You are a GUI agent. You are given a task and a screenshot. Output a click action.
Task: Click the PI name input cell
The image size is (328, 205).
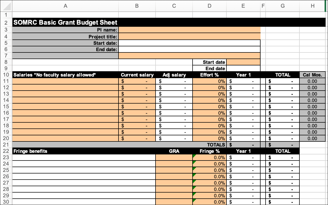tap(189, 30)
